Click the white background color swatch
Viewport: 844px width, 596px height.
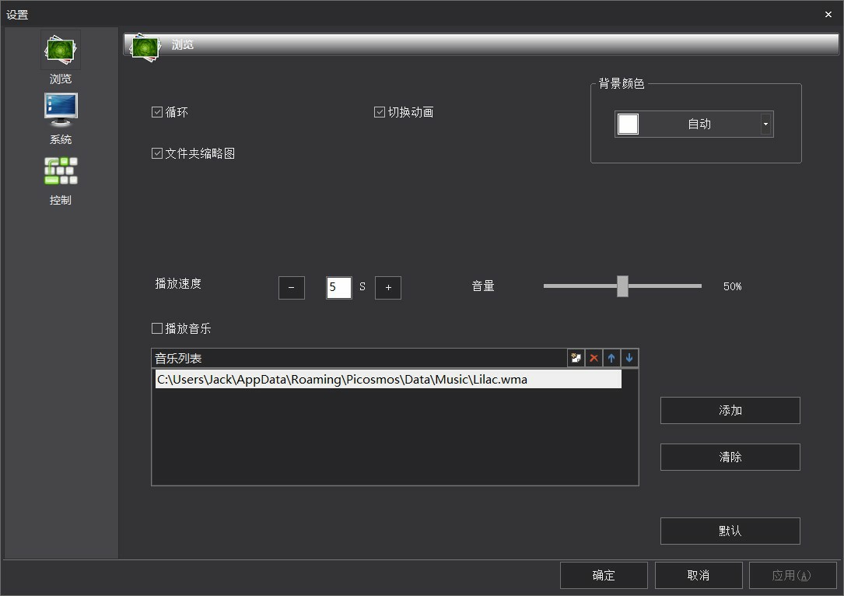629,124
